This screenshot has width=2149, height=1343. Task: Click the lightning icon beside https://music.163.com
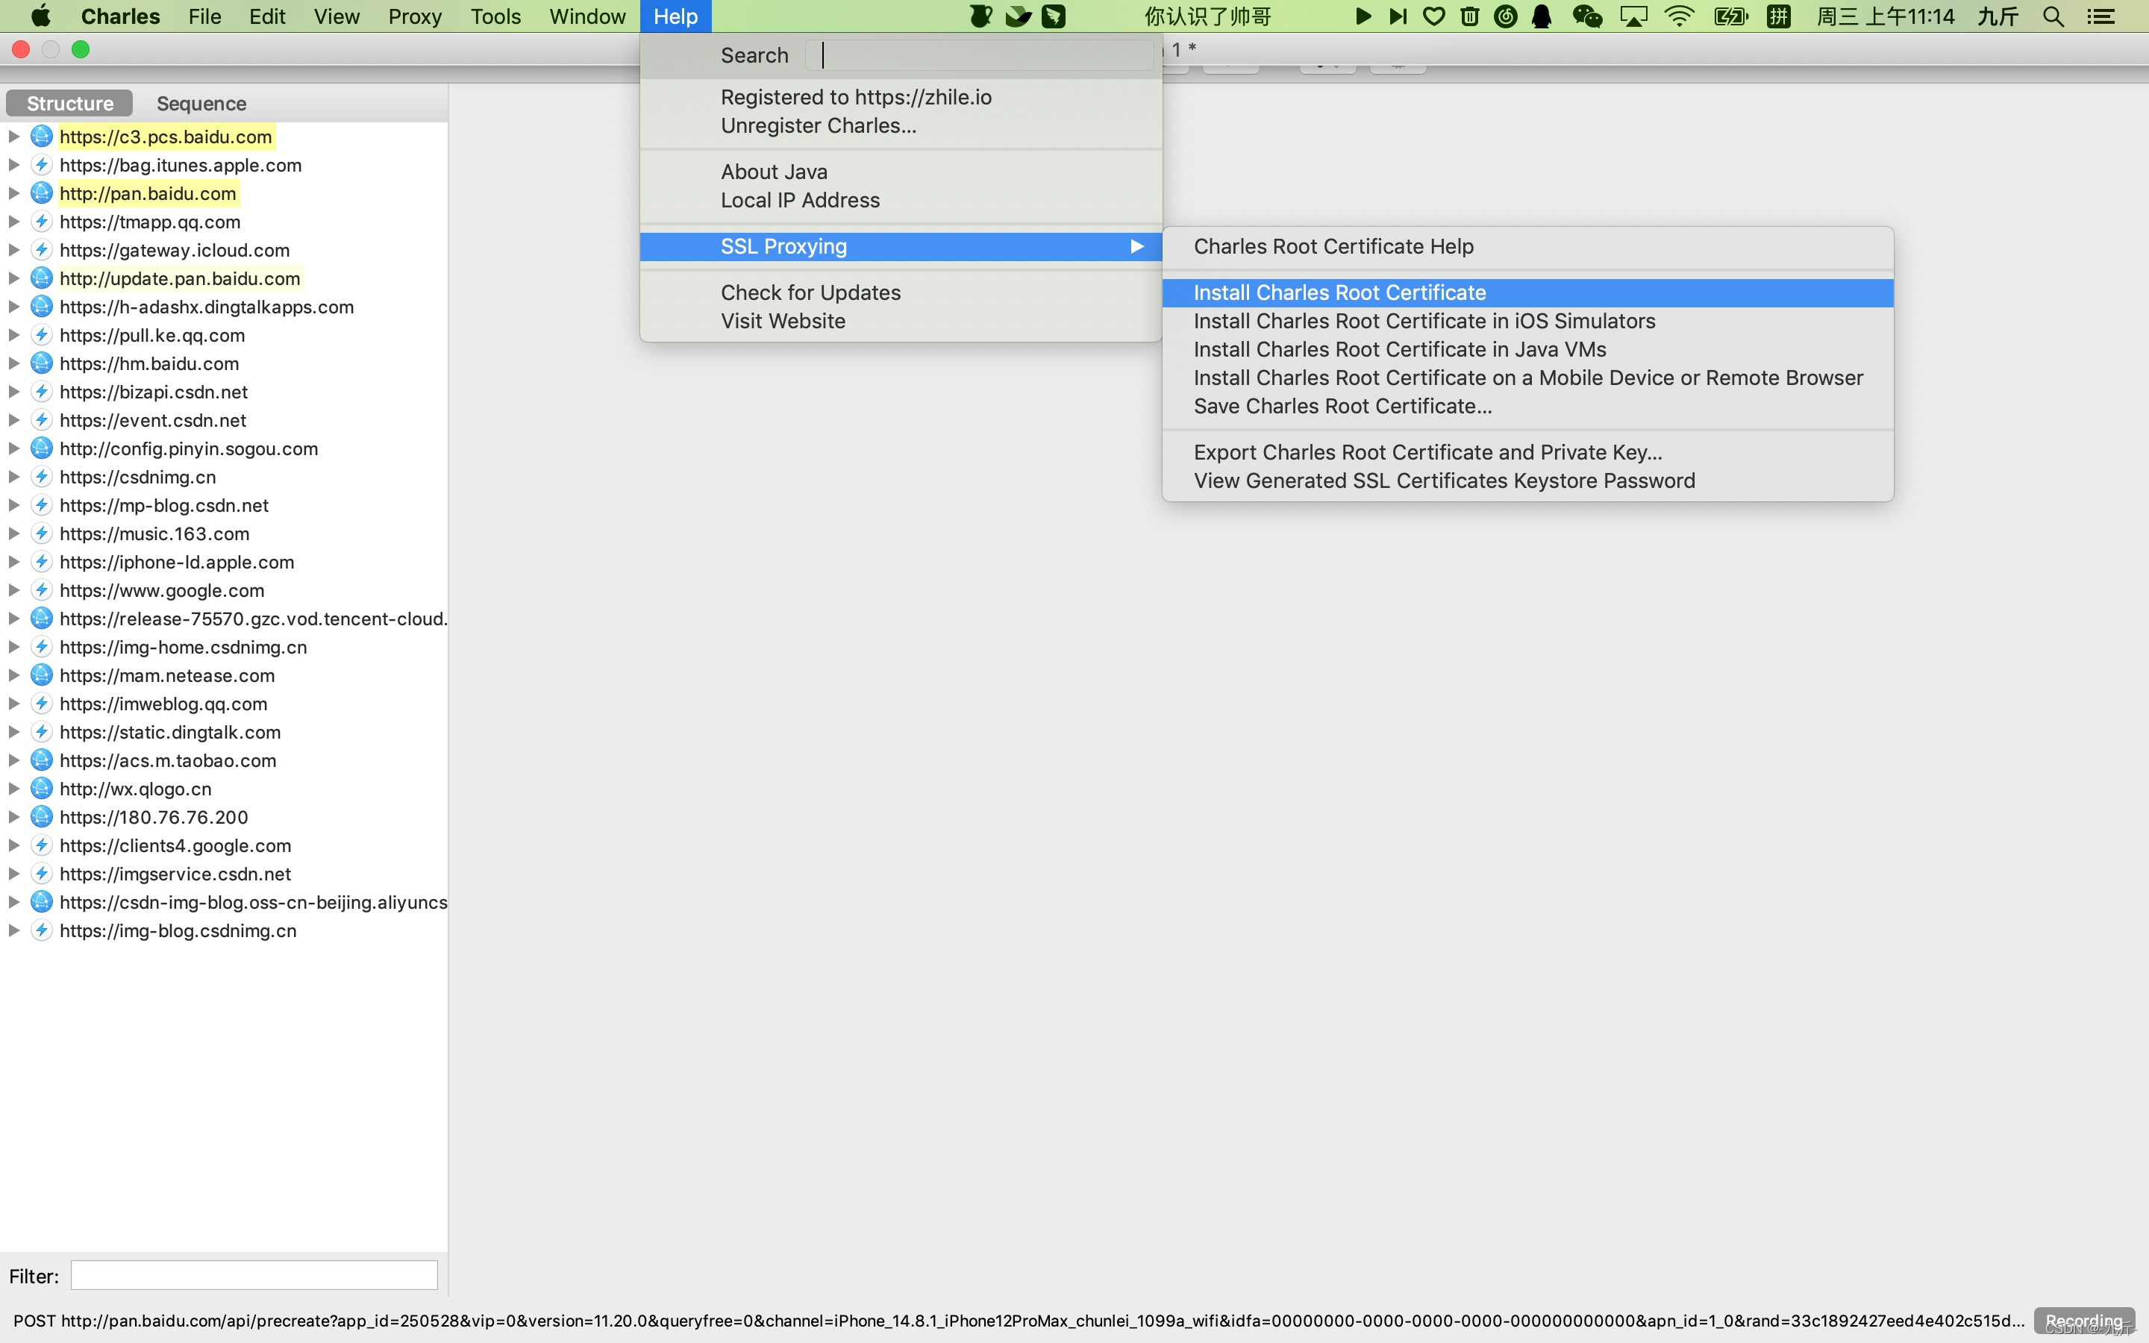pos(41,533)
